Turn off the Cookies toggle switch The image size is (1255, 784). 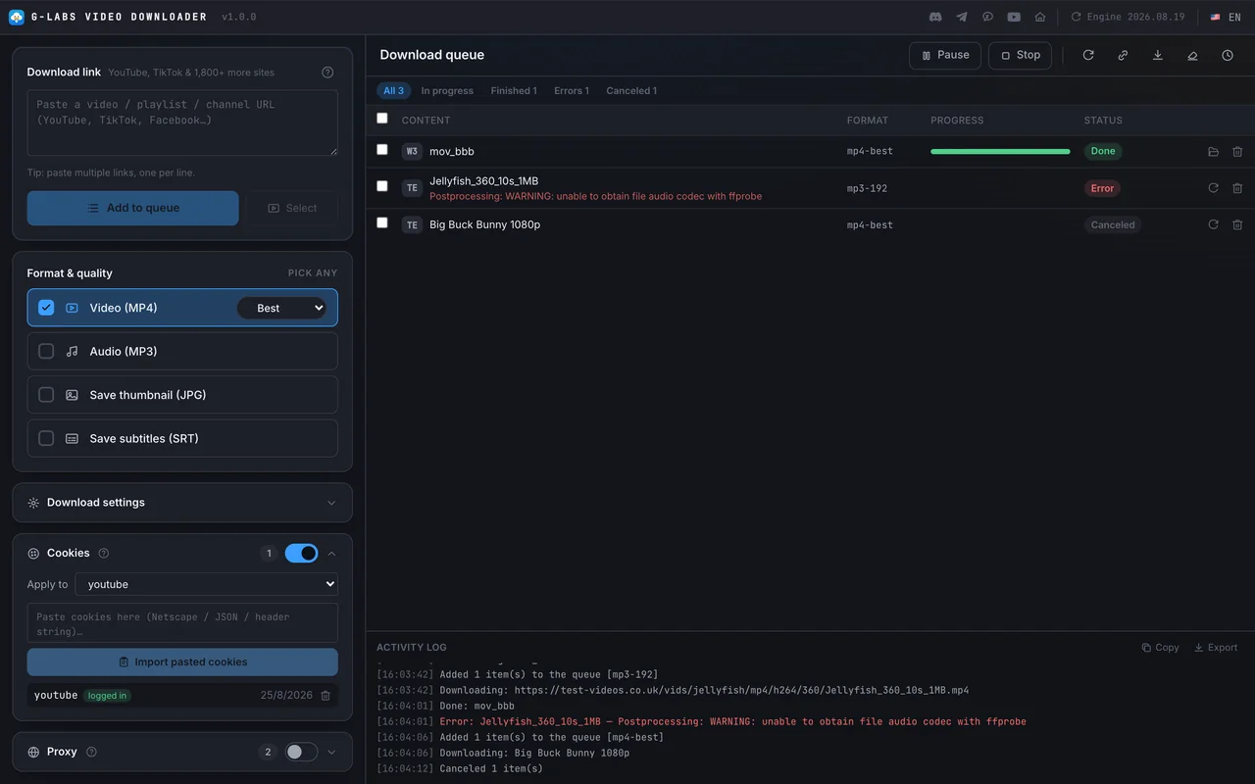point(301,554)
